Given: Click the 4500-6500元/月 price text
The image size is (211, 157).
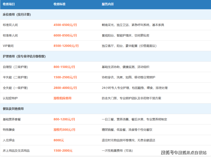Looking at the screenshot, I should [65, 25].
